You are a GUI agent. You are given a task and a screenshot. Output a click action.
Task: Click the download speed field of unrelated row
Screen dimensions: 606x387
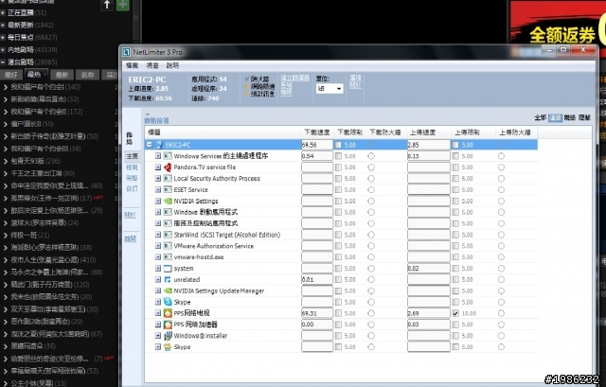[317, 279]
